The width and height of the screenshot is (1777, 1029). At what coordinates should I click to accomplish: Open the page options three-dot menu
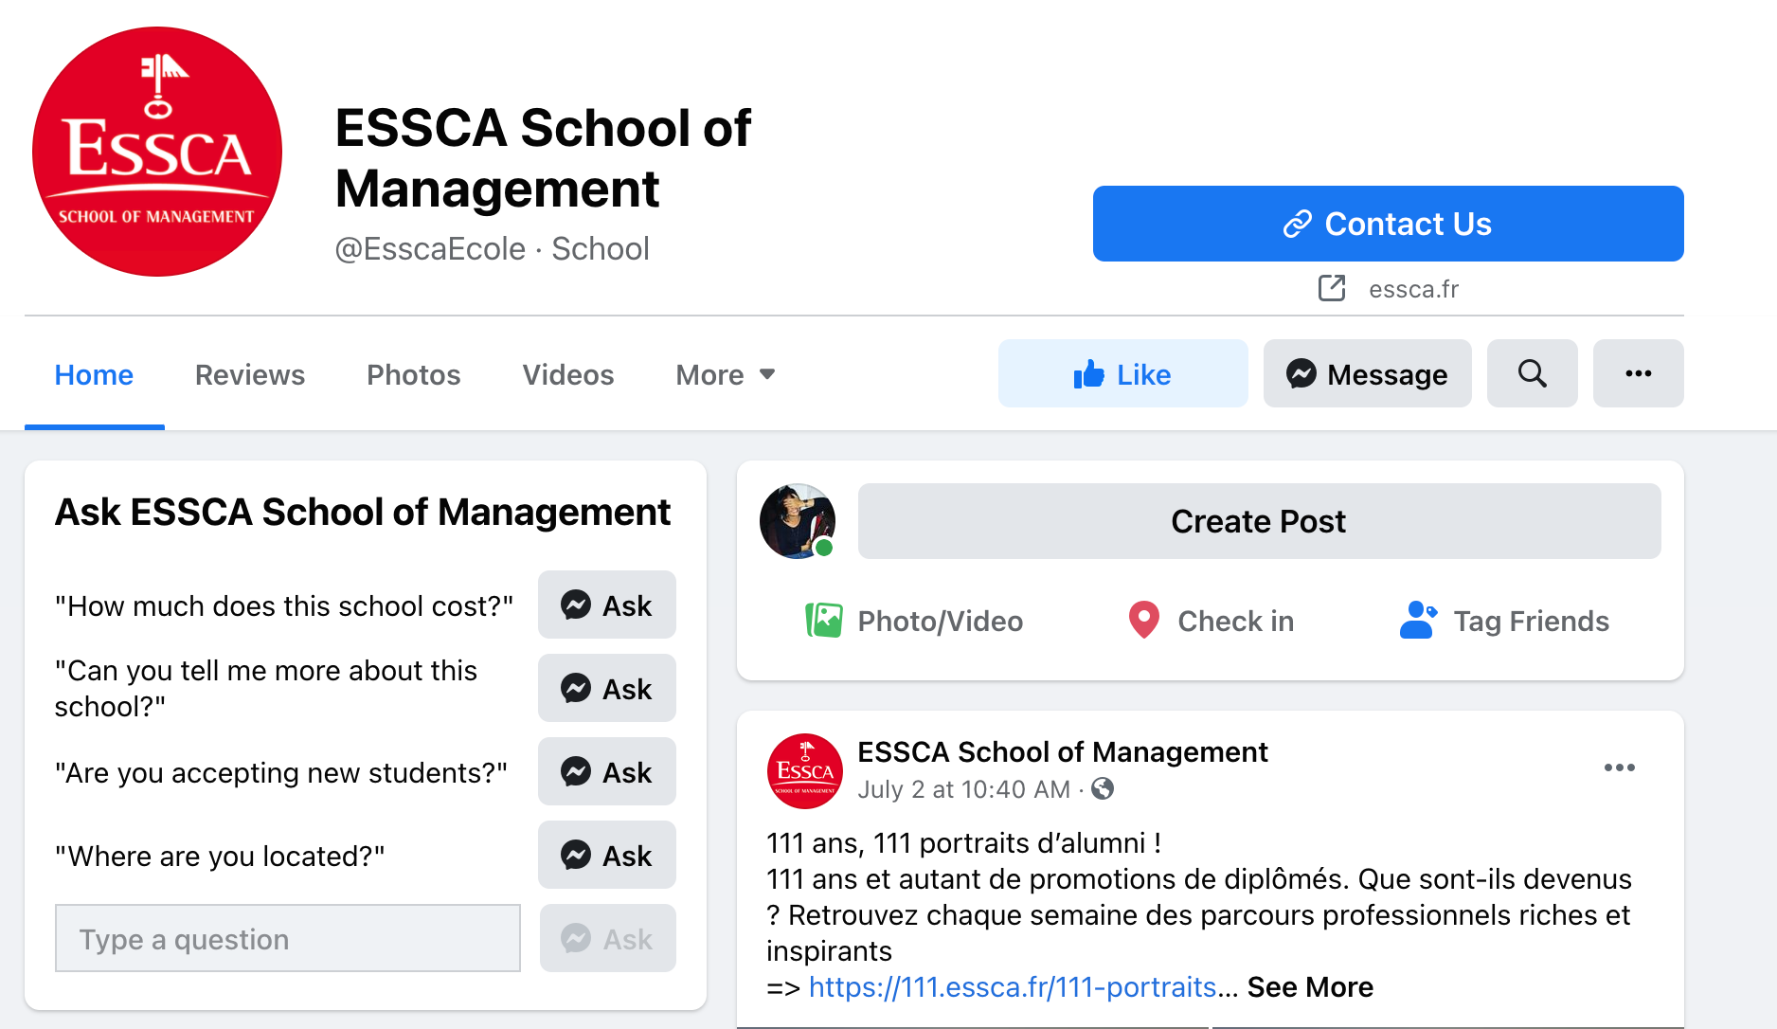(1638, 374)
